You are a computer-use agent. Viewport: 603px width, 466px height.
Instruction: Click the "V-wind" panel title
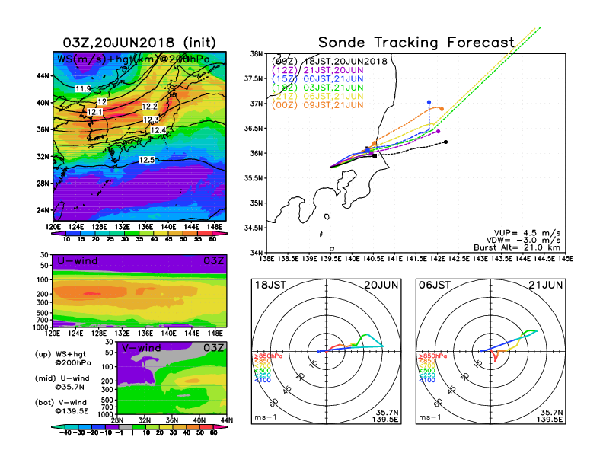(141, 348)
